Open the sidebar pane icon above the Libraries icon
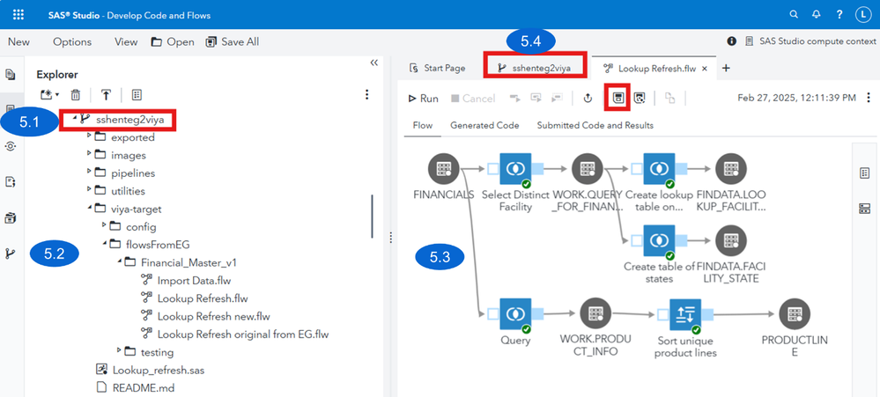 coord(10,181)
